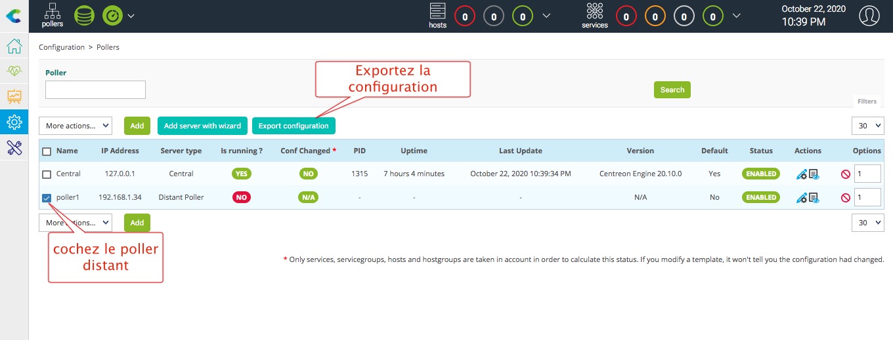The width and height of the screenshot is (893, 340).
Task: Open the Administration tools sidebar icon
Action: coord(14,147)
